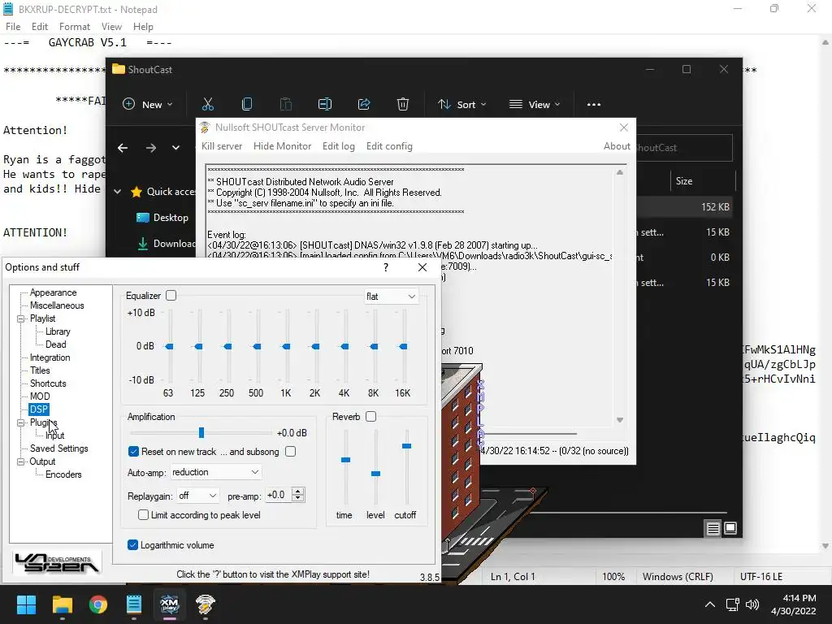Enable the Reverb checkbox

coord(370,417)
